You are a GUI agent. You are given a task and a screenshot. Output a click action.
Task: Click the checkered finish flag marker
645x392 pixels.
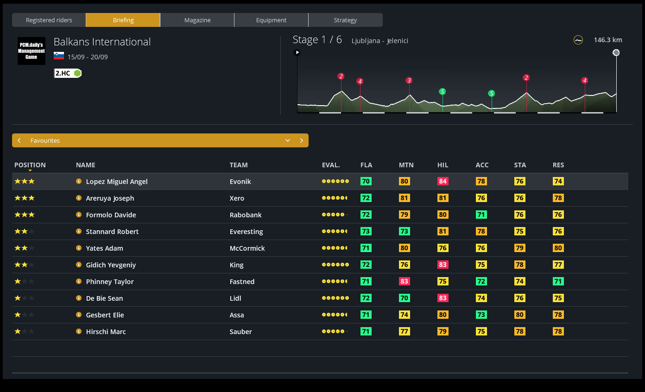point(616,52)
